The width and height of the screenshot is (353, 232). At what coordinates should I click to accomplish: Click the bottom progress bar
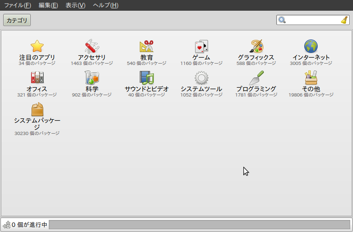pos(199,225)
